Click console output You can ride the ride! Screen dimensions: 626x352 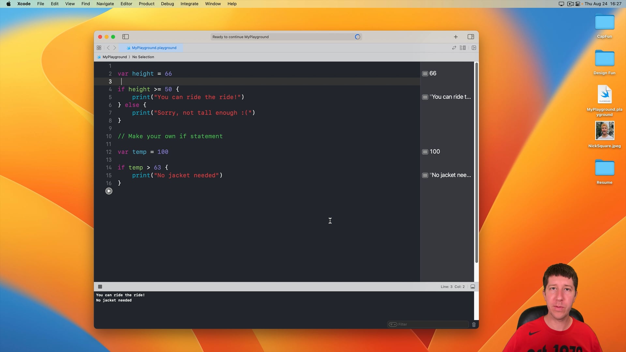(x=120, y=295)
